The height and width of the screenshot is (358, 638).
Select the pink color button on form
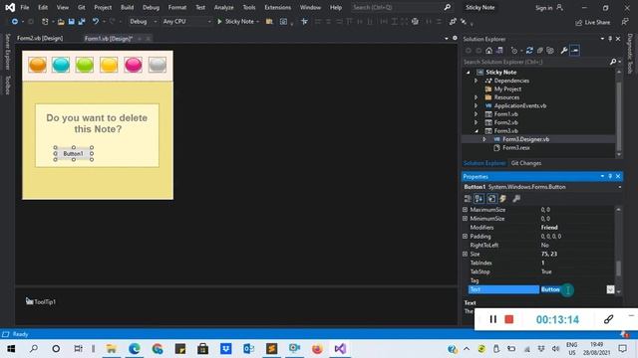(x=133, y=65)
